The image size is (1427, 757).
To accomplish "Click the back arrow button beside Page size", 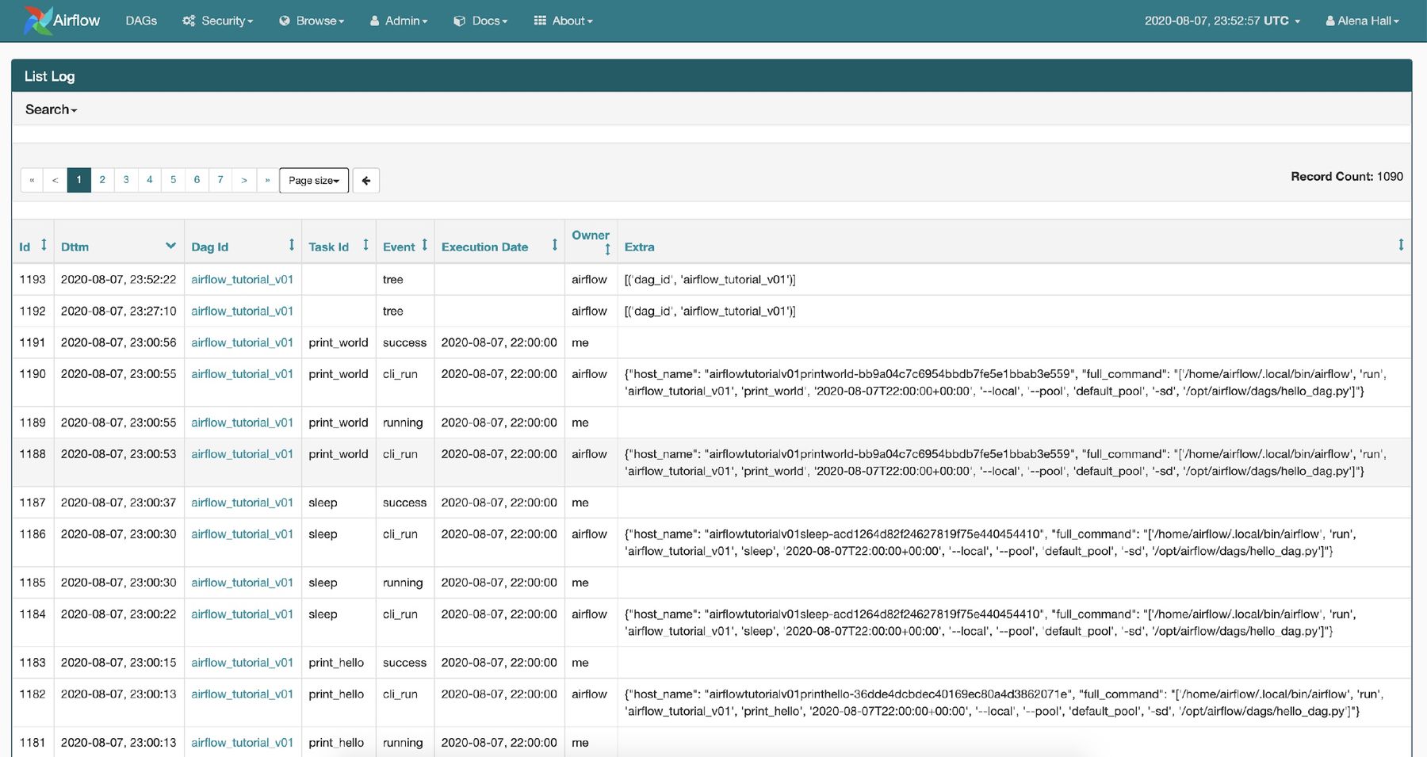I will [365, 181].
